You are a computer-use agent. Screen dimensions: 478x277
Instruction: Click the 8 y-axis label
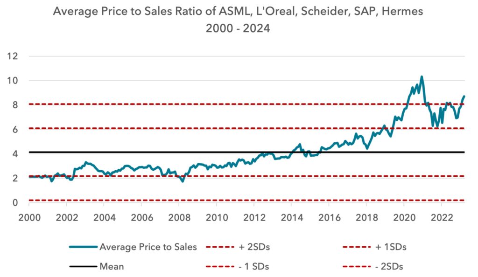15,105
